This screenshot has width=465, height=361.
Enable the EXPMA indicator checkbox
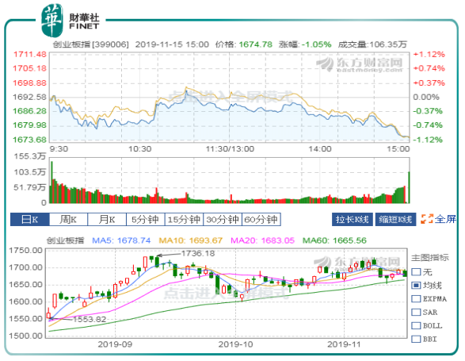point(416,298)
